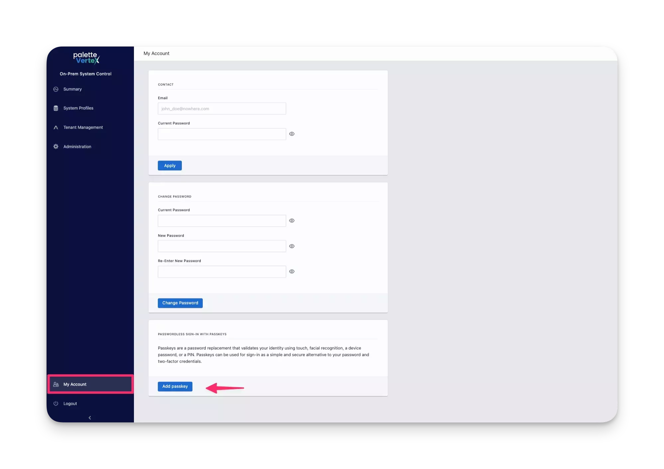Toggle New Password field visibility

click(x=292, y=246)
